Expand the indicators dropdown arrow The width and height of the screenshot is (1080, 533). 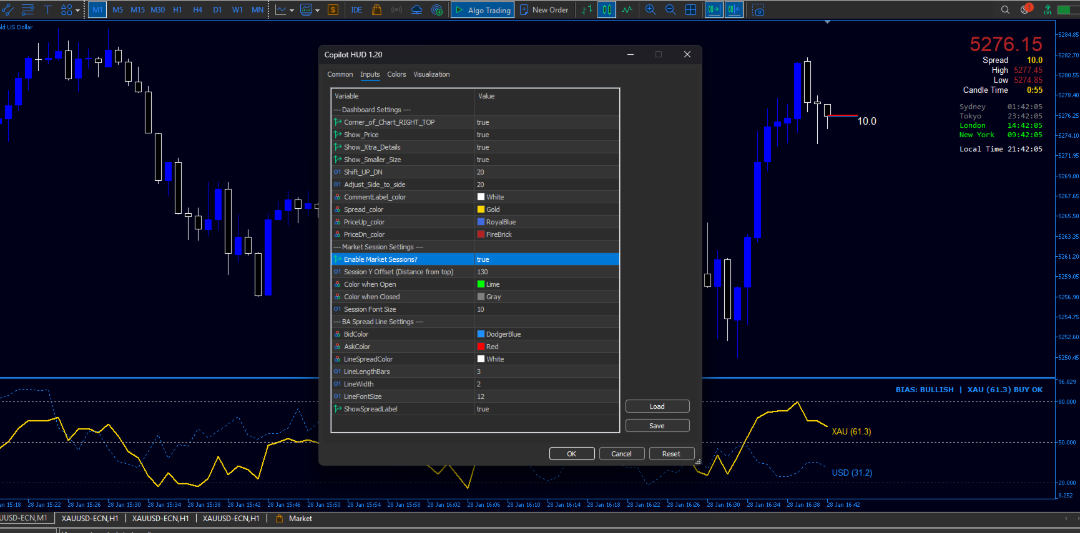pos(292,11)
